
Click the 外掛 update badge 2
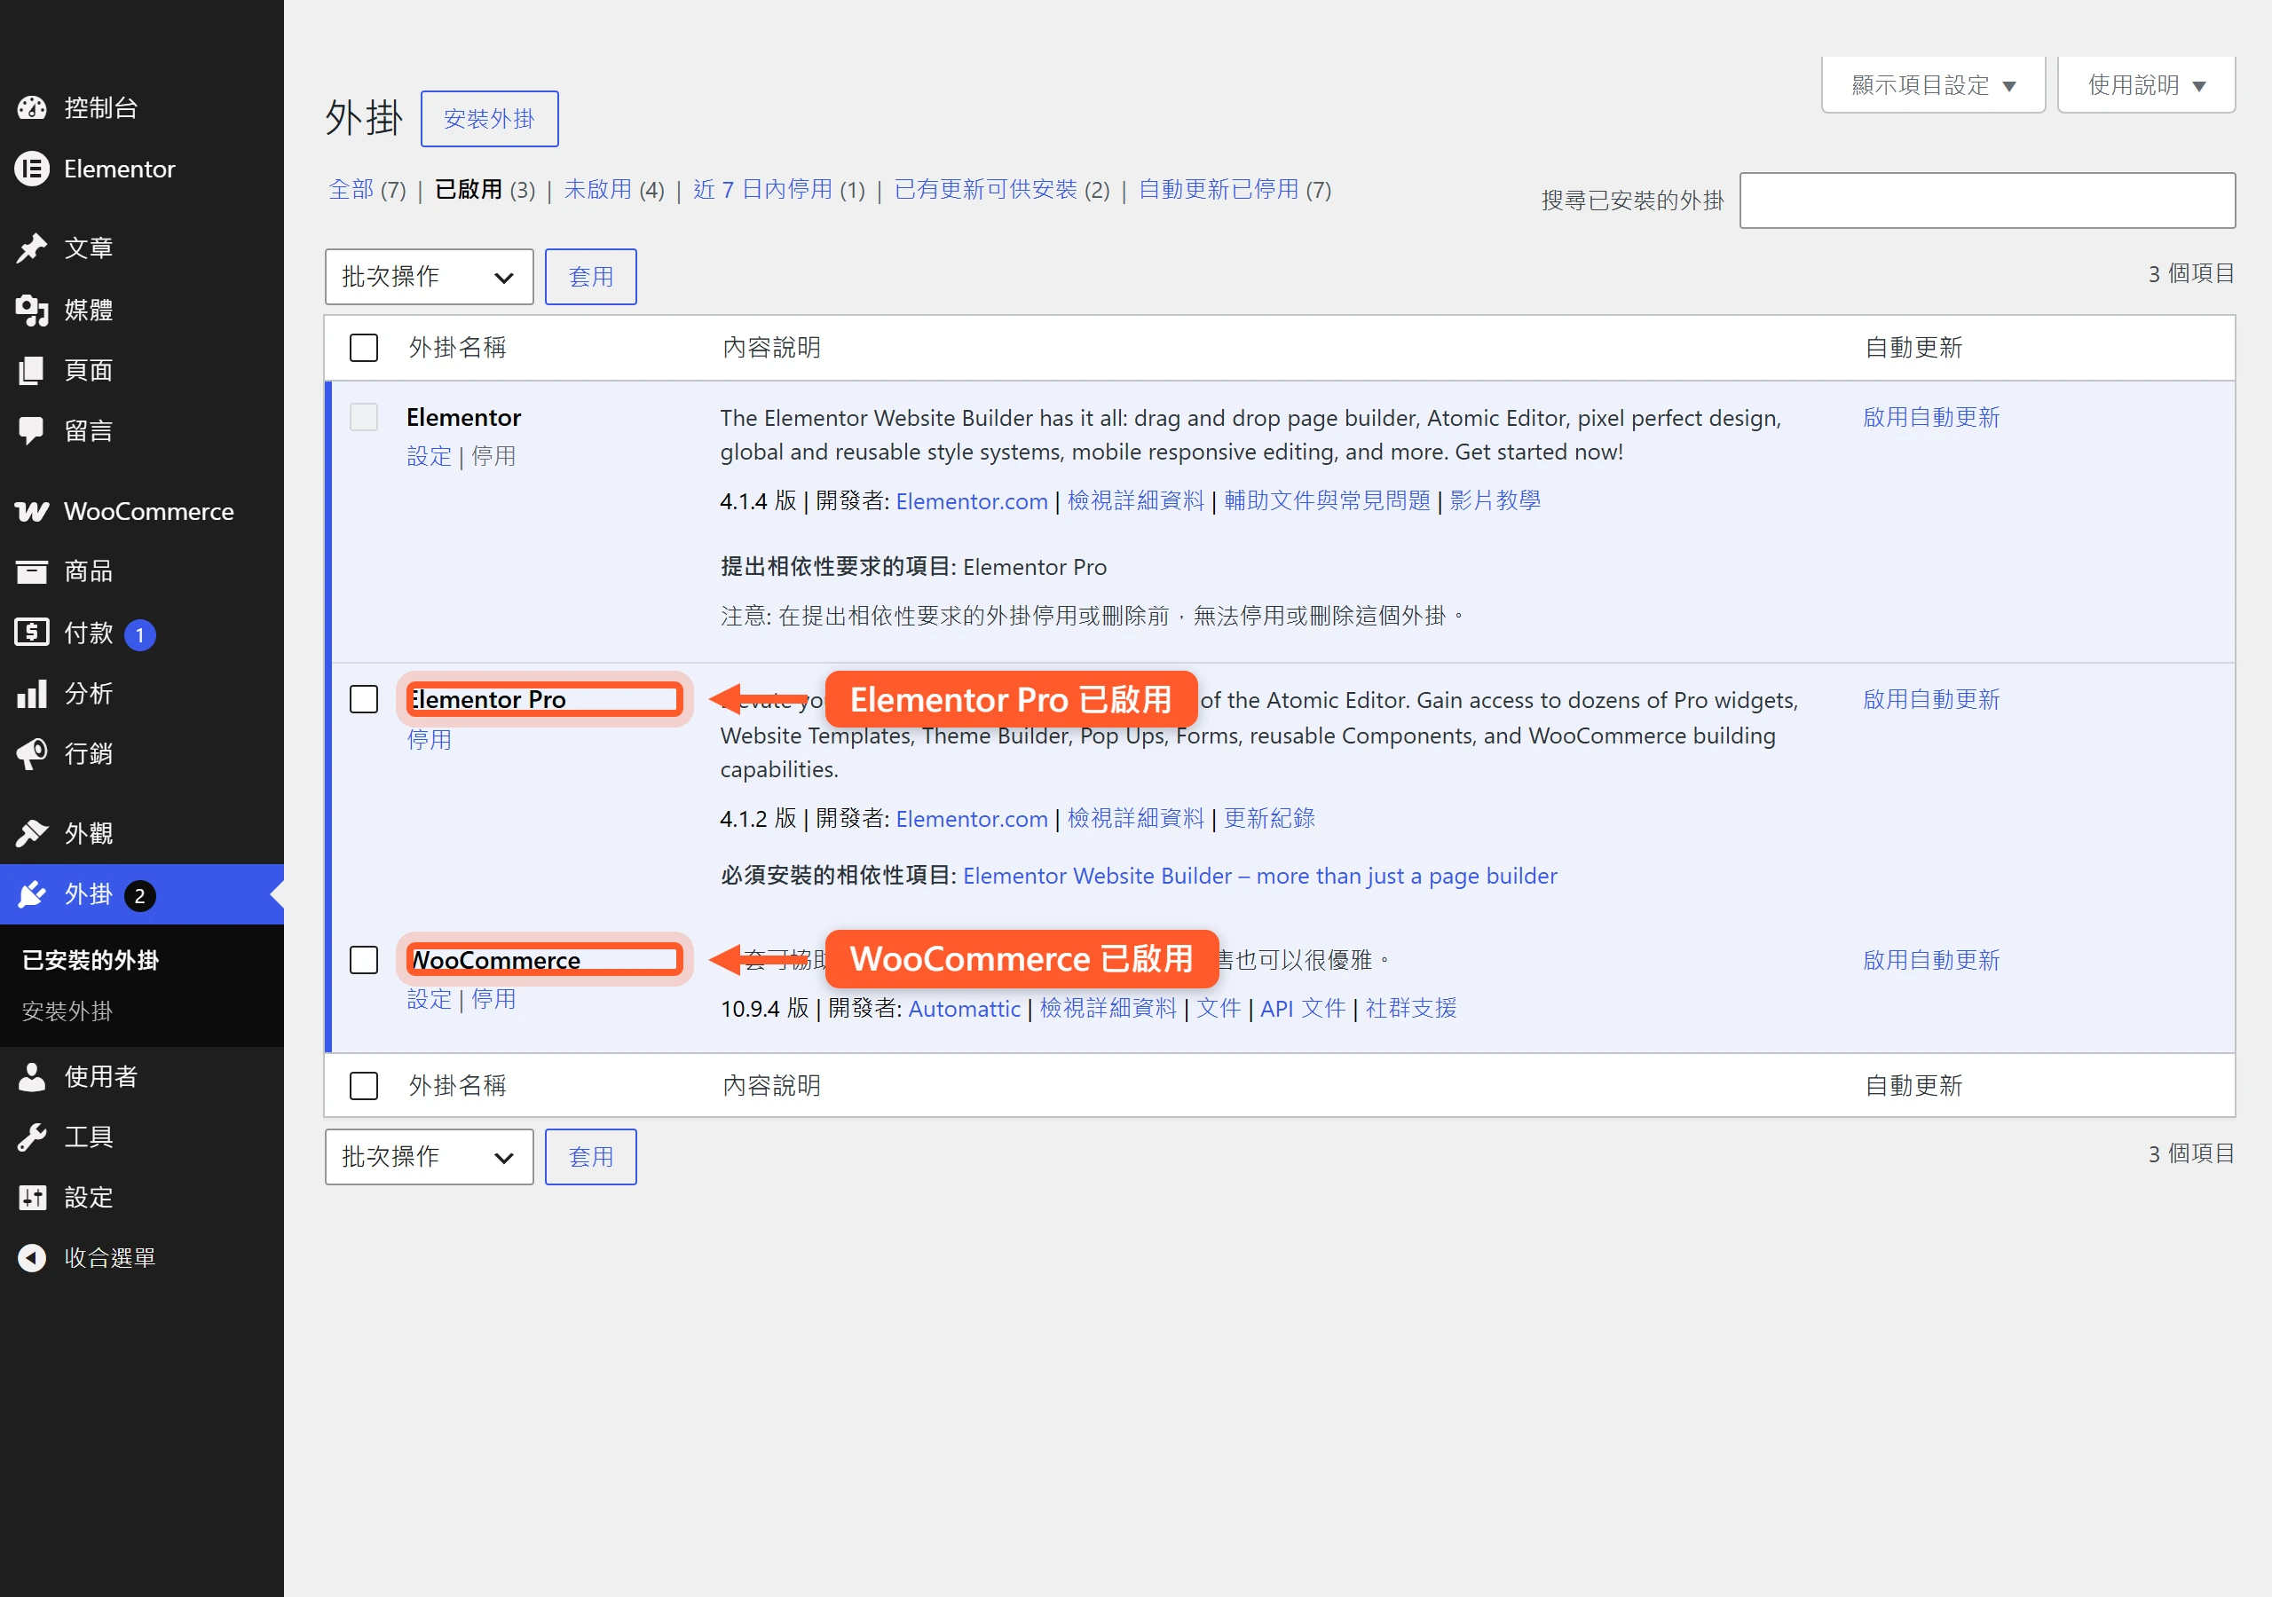click(x=139, y=895)
